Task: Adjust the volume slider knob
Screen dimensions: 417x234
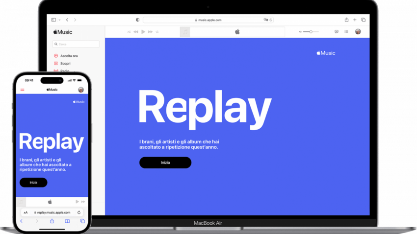Action: [x=311, y=32]
